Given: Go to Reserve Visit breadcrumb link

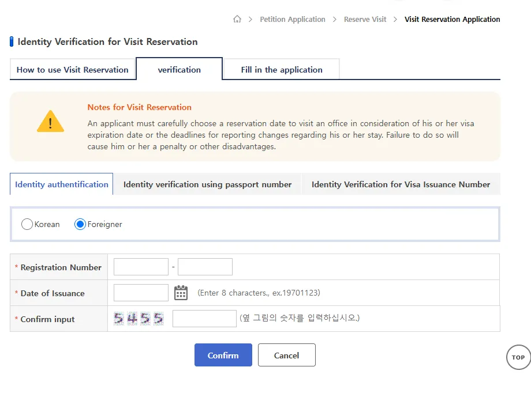Looking at the screenshot, I should click(365, 19).
